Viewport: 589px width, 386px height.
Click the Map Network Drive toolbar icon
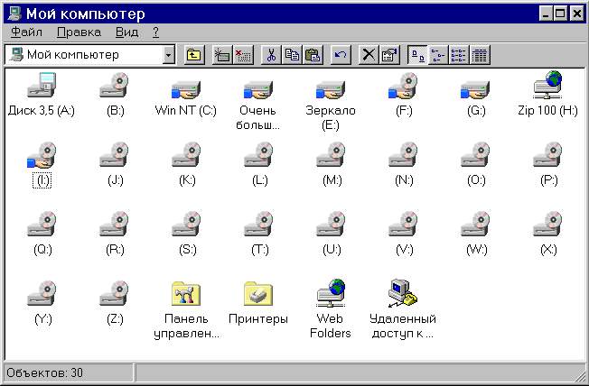click(222, 55)
